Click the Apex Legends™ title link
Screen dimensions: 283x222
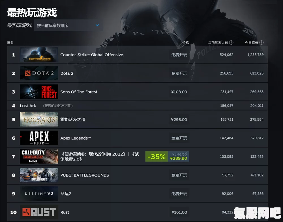click(x=76, y=138)
